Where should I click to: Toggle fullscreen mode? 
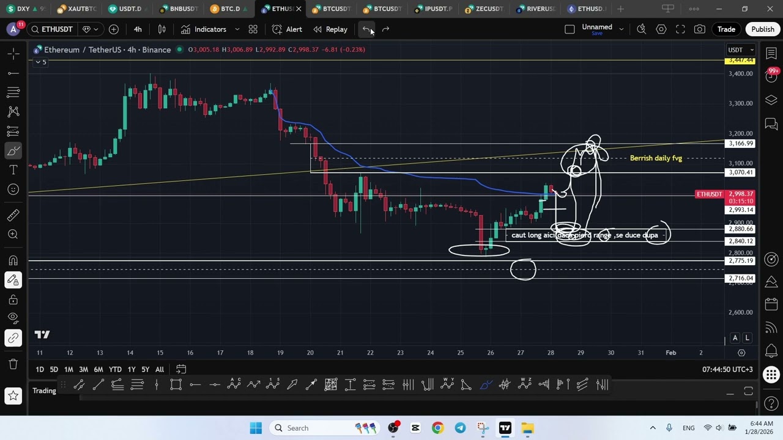pyautogui.click(x=680, y=29)
